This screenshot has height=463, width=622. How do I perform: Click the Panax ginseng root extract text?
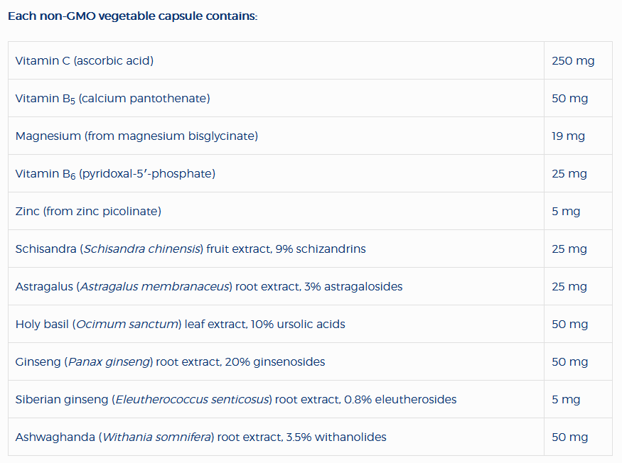(x=170, y=361)
